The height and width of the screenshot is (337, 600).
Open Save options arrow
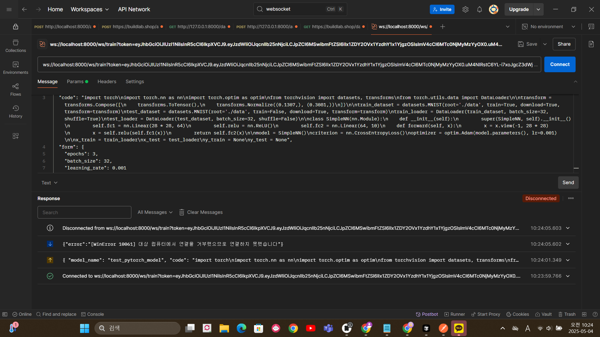(545, 44)
